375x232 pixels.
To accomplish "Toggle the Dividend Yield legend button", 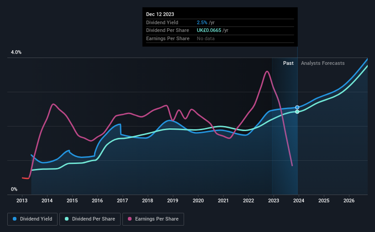I will pyautogui.click(x=32, y=219).
